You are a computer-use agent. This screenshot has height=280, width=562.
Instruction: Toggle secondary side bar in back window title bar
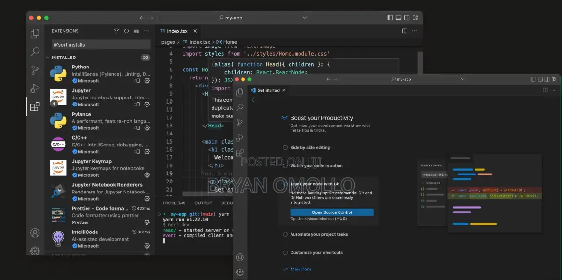[407, 18]
